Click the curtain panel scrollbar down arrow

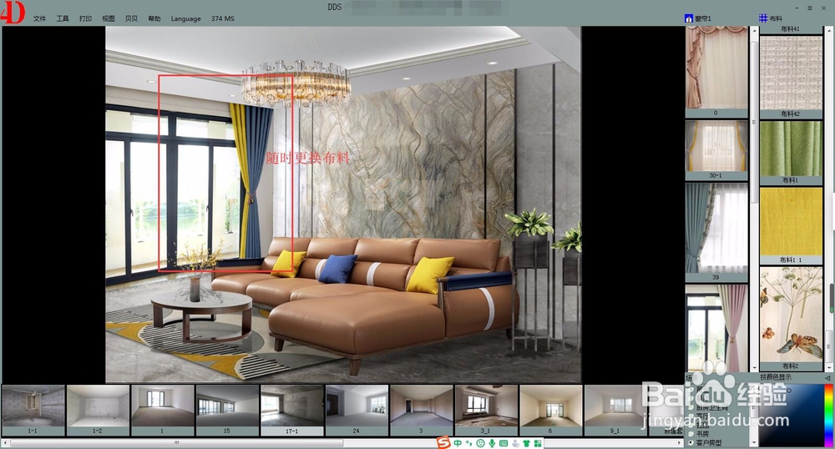[754, 367]
